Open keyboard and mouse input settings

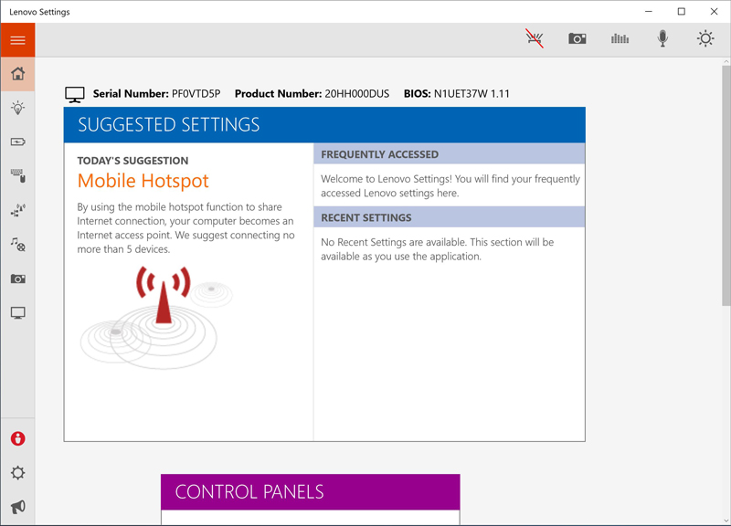point(17,175)
